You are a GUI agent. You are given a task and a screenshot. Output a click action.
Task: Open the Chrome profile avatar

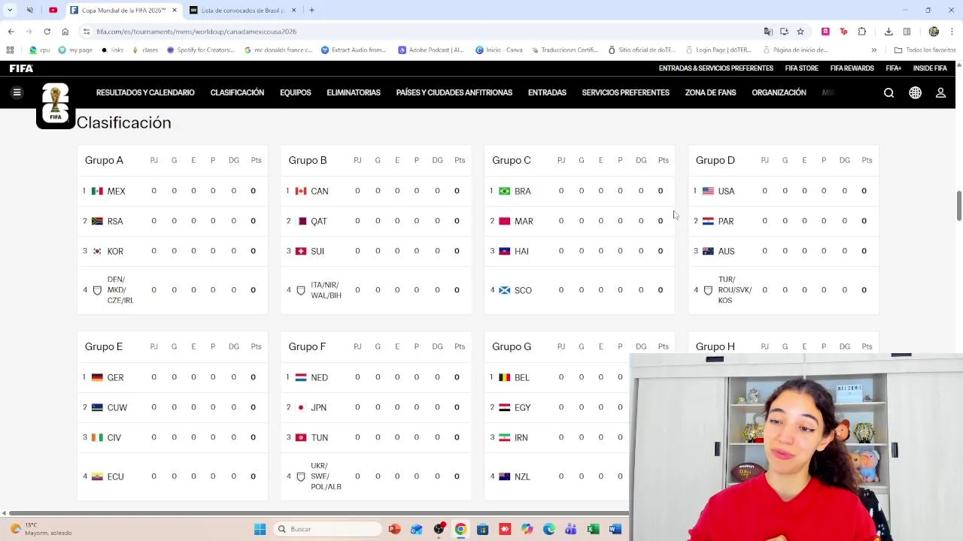coord(934,32)
